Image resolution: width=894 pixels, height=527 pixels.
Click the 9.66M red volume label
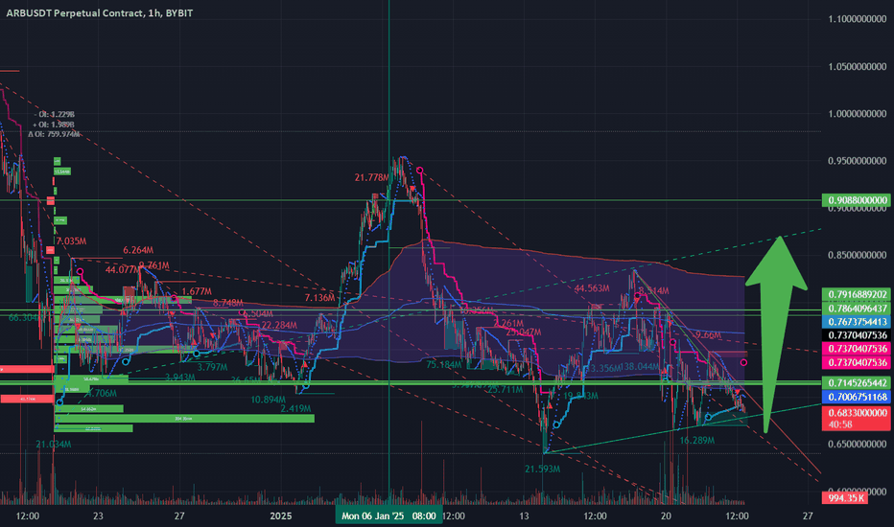pos(709,335)
